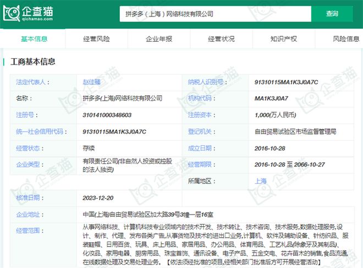Click the 纳税人识别号 label
This screenshot has width=363, height=268.
[206, 82]
